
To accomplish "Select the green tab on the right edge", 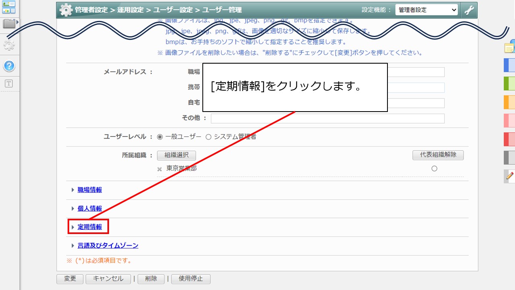I will pyautogui.click(x=509, y=83).
